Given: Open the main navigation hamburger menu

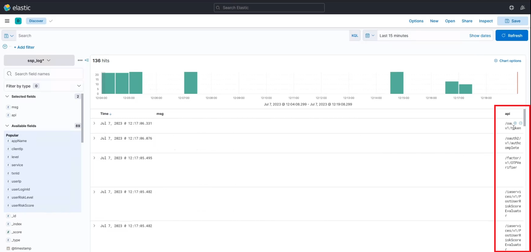Looking at the screenshot, I should click(x=7, y=21).
